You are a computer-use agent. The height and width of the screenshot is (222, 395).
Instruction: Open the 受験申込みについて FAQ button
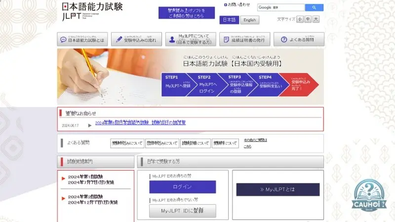coord(127,143)
